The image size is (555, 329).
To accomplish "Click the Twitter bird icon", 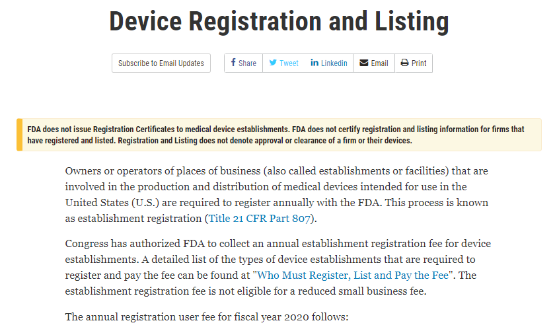I will coord(273,63).
